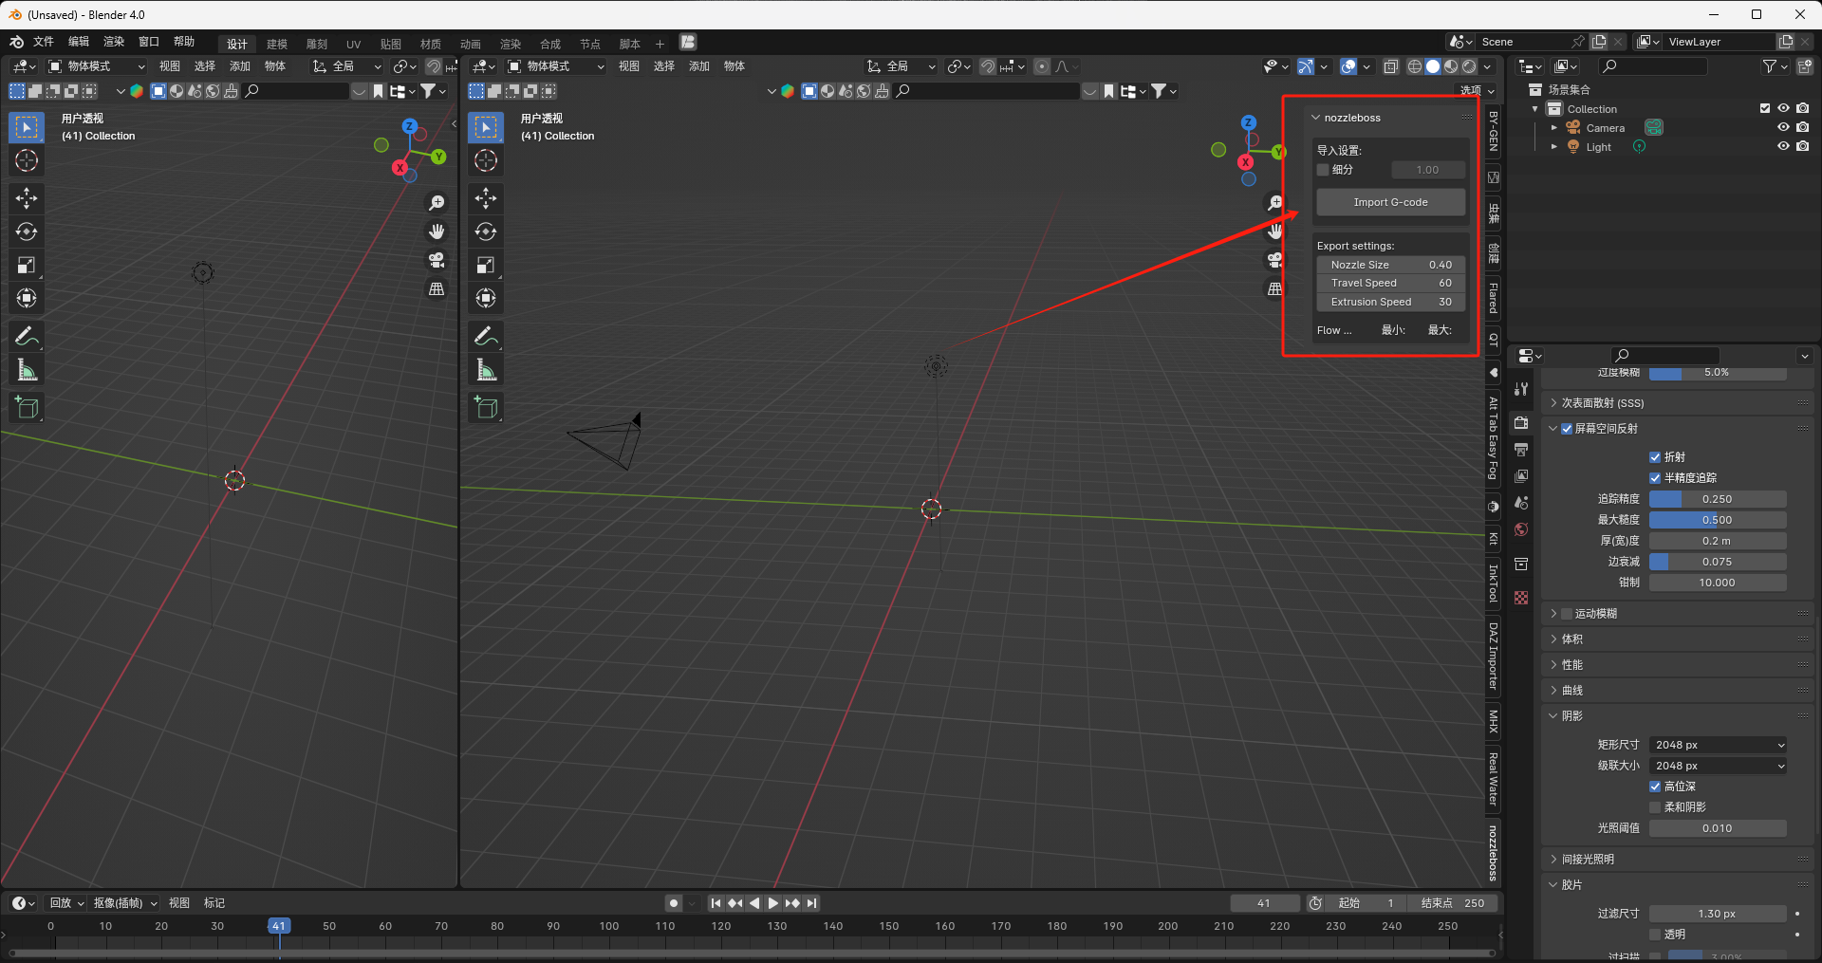Viewport: 1822px width, 963px height.
Task: Choose the Scale tool in left viewport
Action: [x=27, y=266]
